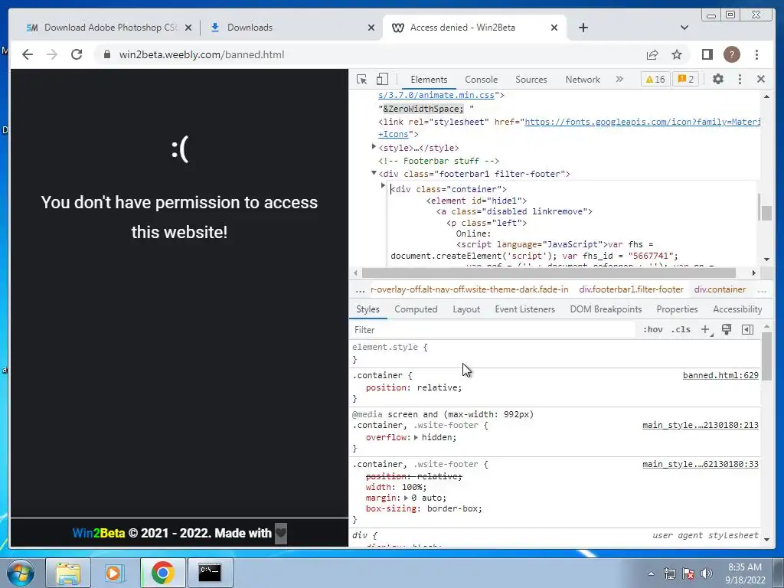Share this page icon
The image size is (784, 588).
(x=652, y=54)
